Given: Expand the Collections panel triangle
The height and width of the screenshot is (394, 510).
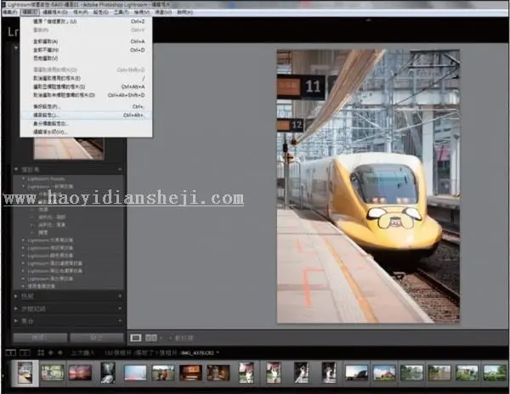Looking at the screenshot, I should click(16, 321).
